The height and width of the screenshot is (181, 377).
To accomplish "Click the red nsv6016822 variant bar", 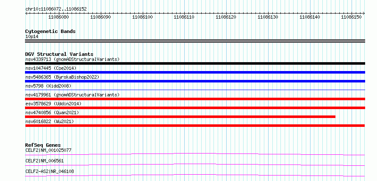I will point(195,126).
